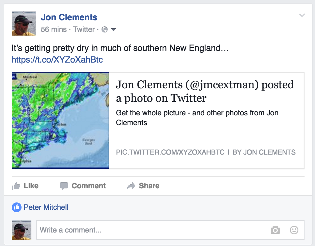Click the Comment speech bubble button

click(x=83, y=186)
